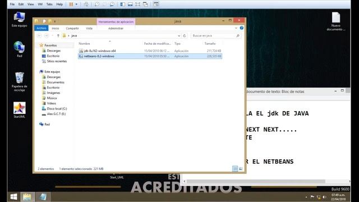Toggle the thumbnail bar view icon
The width and height of the screenshot is (359, 202).
130,4
